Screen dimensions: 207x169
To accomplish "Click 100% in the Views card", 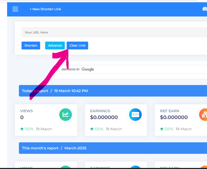I will click(x=29, y=129).
